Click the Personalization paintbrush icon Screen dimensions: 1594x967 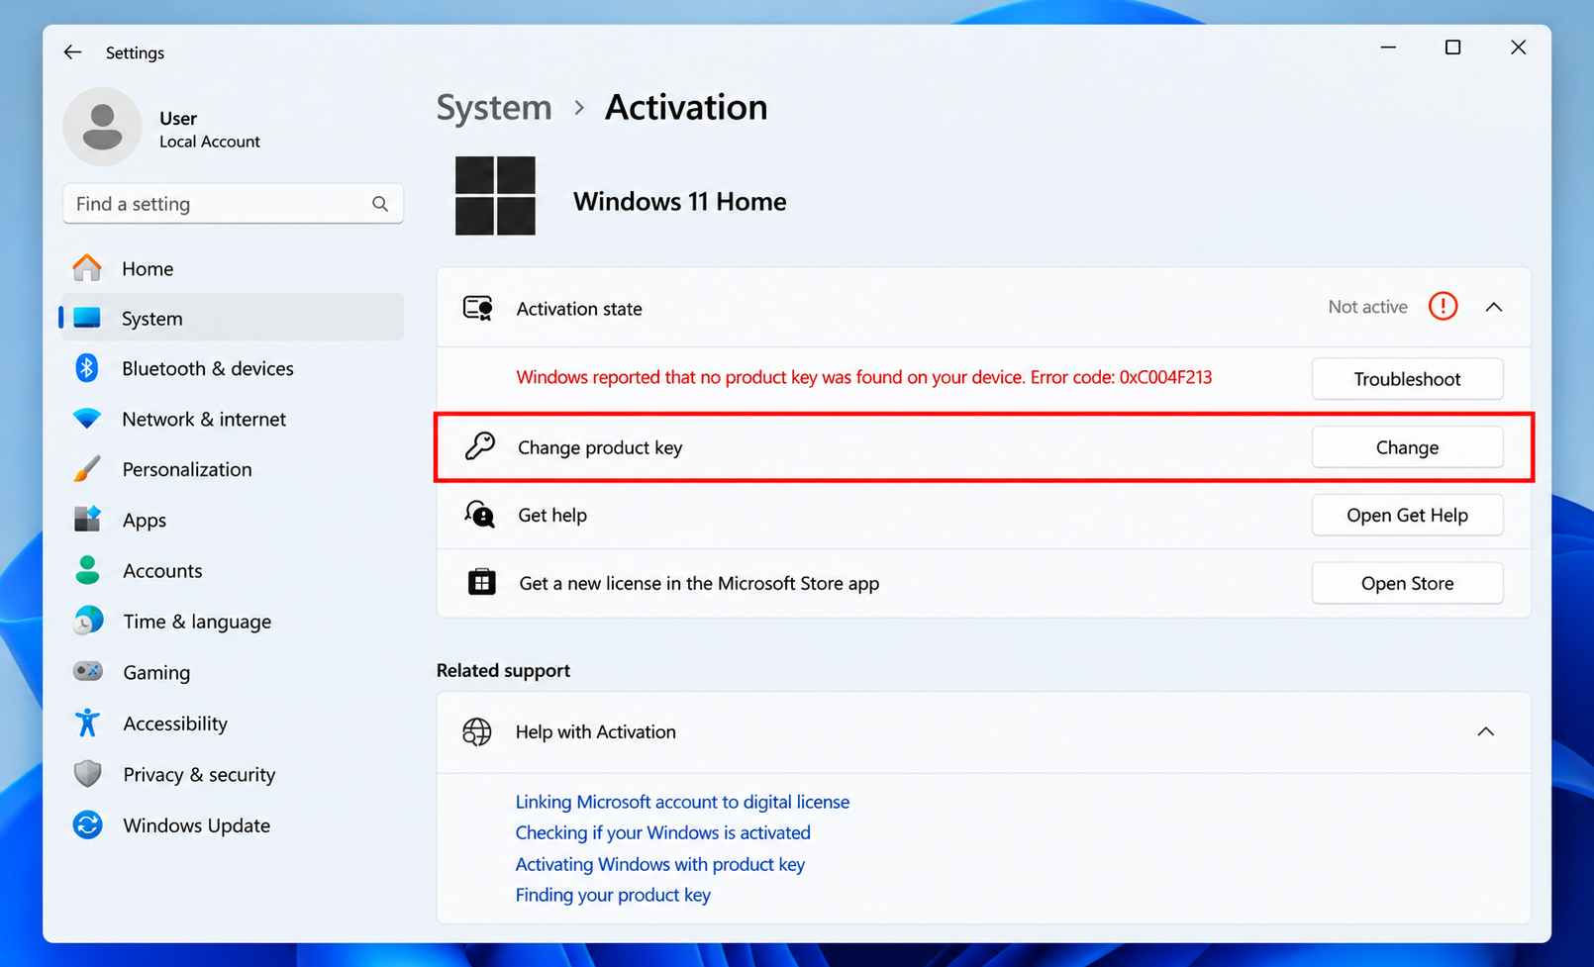point(87,469)
